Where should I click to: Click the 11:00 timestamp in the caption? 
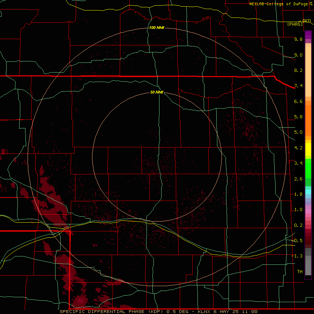(x=250, y=312)
